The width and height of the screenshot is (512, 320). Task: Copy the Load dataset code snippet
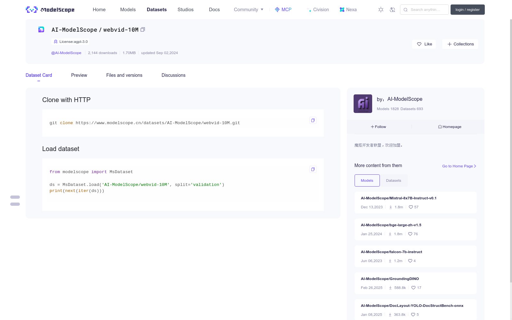tap(313, 169)
